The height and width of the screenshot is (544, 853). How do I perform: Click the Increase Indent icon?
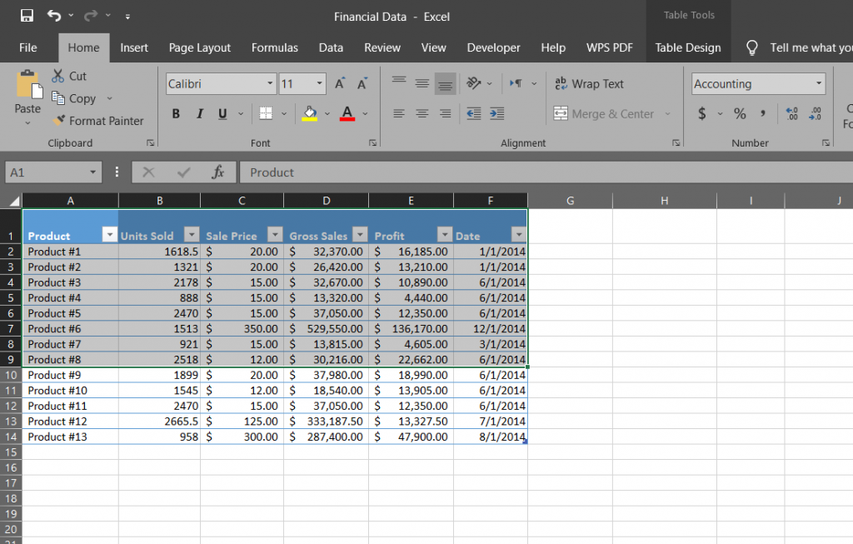coord(496,114)
